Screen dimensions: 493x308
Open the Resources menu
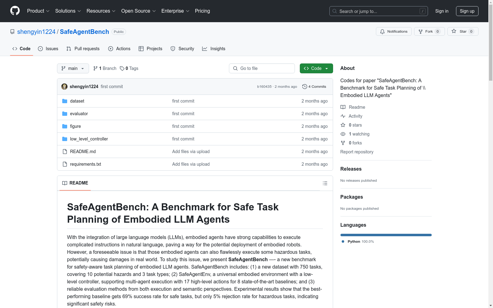coord(101,11)
